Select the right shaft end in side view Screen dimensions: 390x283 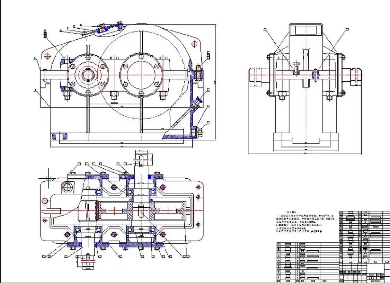pyautogui.click(x=357, y=75)
